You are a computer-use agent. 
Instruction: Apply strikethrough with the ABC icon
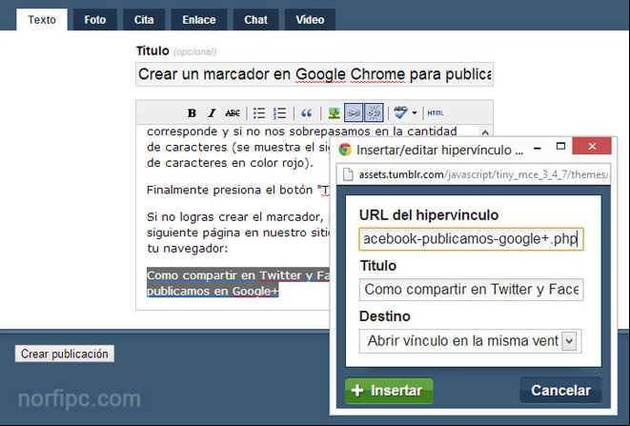[233, 113]
